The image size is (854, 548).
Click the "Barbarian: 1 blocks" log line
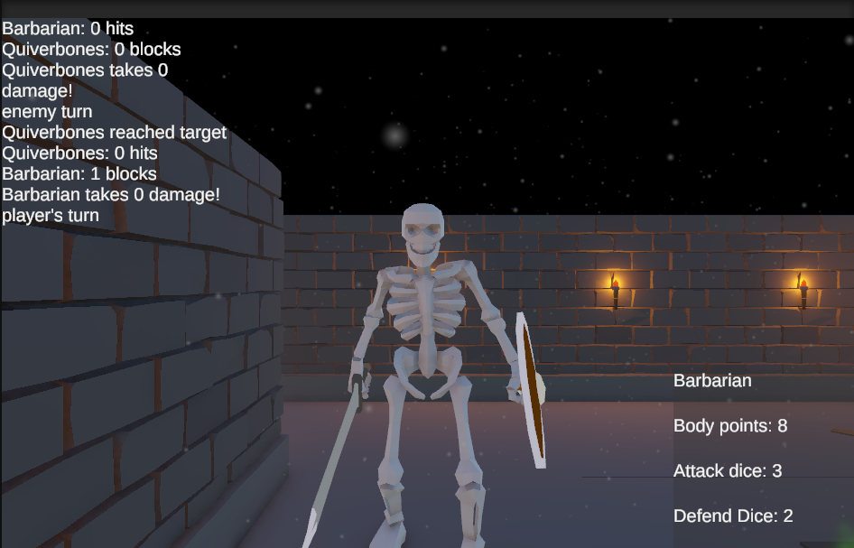point(79,173)
